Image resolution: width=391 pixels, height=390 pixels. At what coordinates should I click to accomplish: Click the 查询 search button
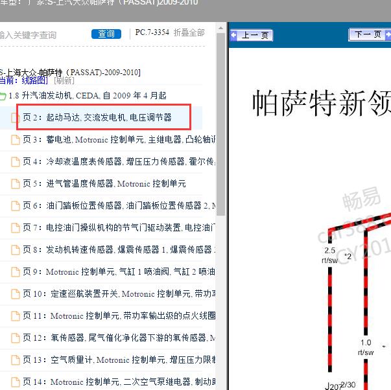tap(106, 34)
